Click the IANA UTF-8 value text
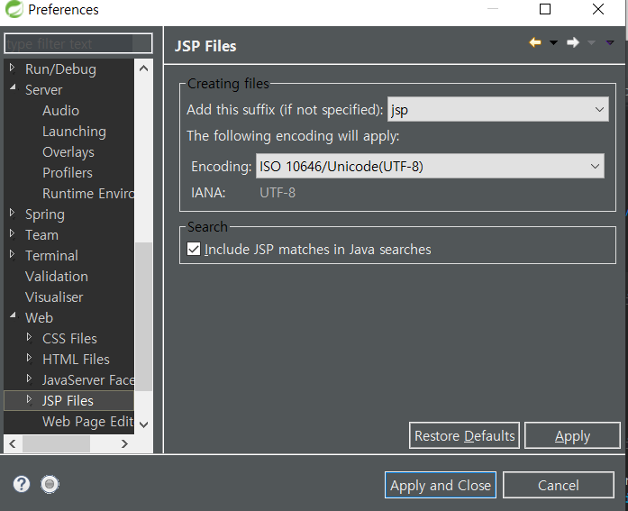This screenshot has width=628, height=511. (x=278, y=193)
